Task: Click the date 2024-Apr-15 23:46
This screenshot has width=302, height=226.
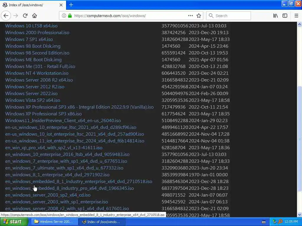Action: 209,46
